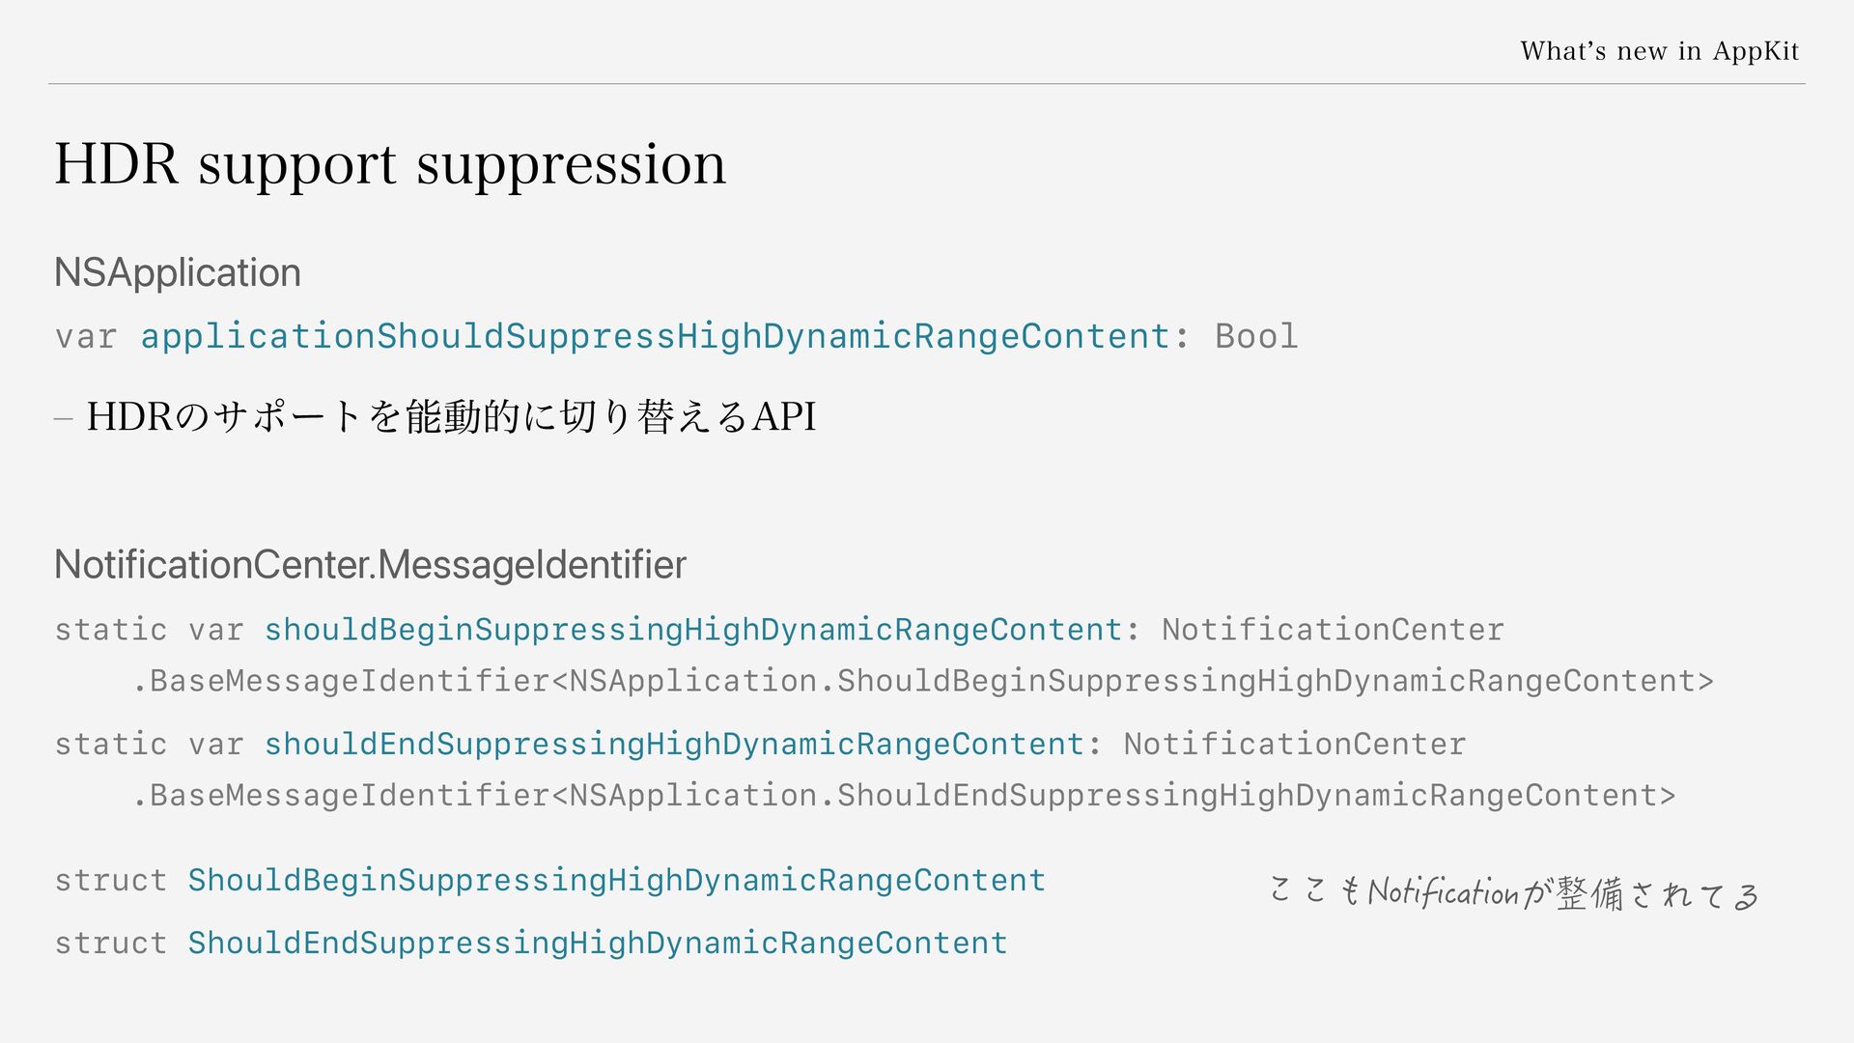The image size is (1854, 1043).
Task: Click NotificationCenter type after shouldBeginSuppressing
Action: (1333, 630)
